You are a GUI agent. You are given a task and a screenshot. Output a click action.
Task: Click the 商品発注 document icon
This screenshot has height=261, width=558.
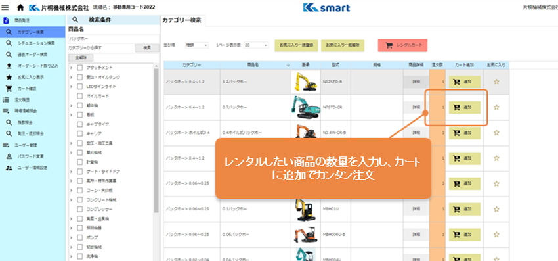click(x=6, y=20)
